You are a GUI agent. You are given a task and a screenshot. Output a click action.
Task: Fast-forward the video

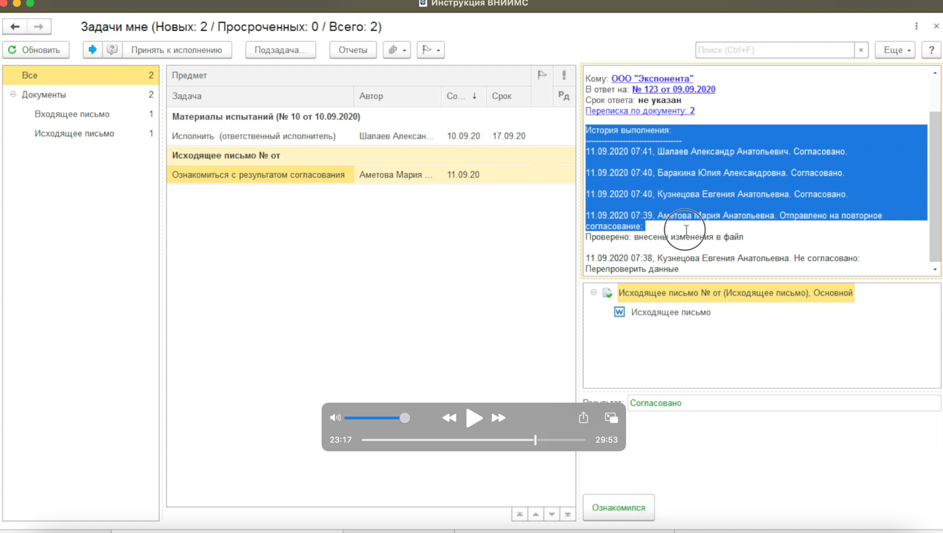pyautogui.click(x=499, y=418)
